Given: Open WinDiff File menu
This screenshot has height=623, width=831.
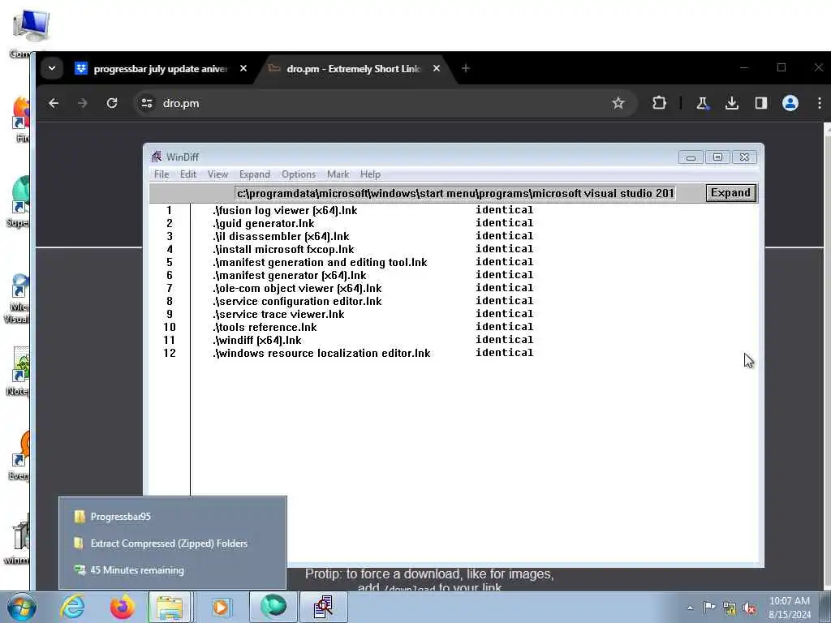Looking at the screenshot, I should [x=161, y=174].
